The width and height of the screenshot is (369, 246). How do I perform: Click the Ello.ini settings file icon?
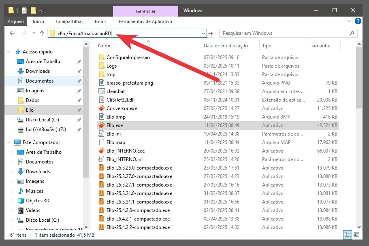[101, 134]
